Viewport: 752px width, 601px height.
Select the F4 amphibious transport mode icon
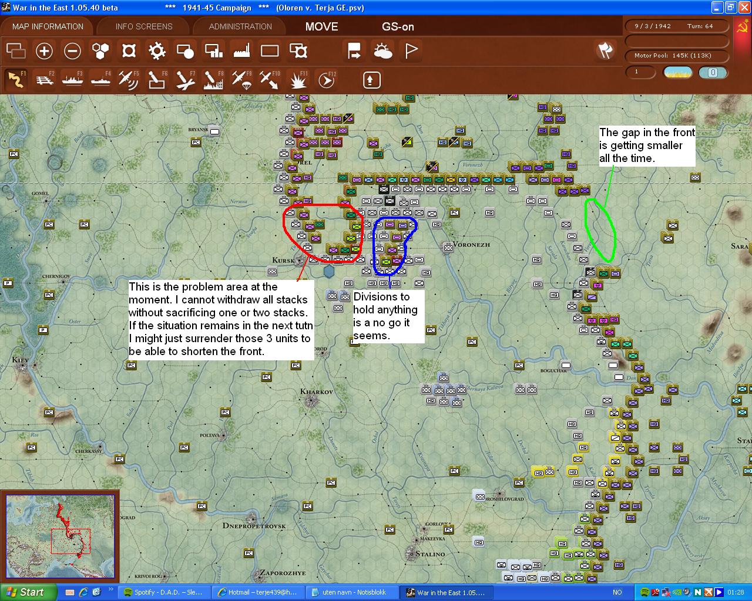coord(100,79)
